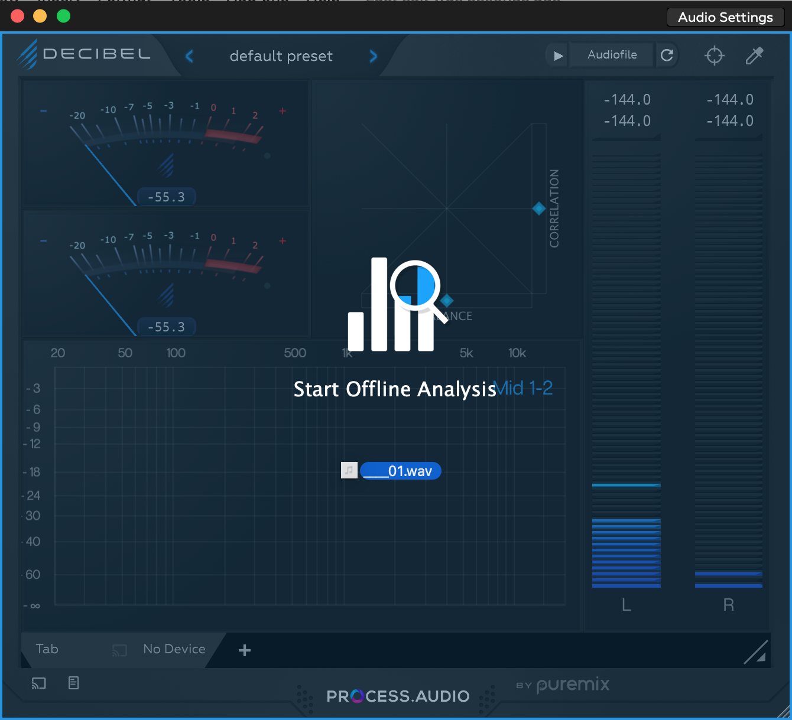Click the Decibel logo
Image resolution: width=792 pixels, height=720 pixels.
[84, 54]
